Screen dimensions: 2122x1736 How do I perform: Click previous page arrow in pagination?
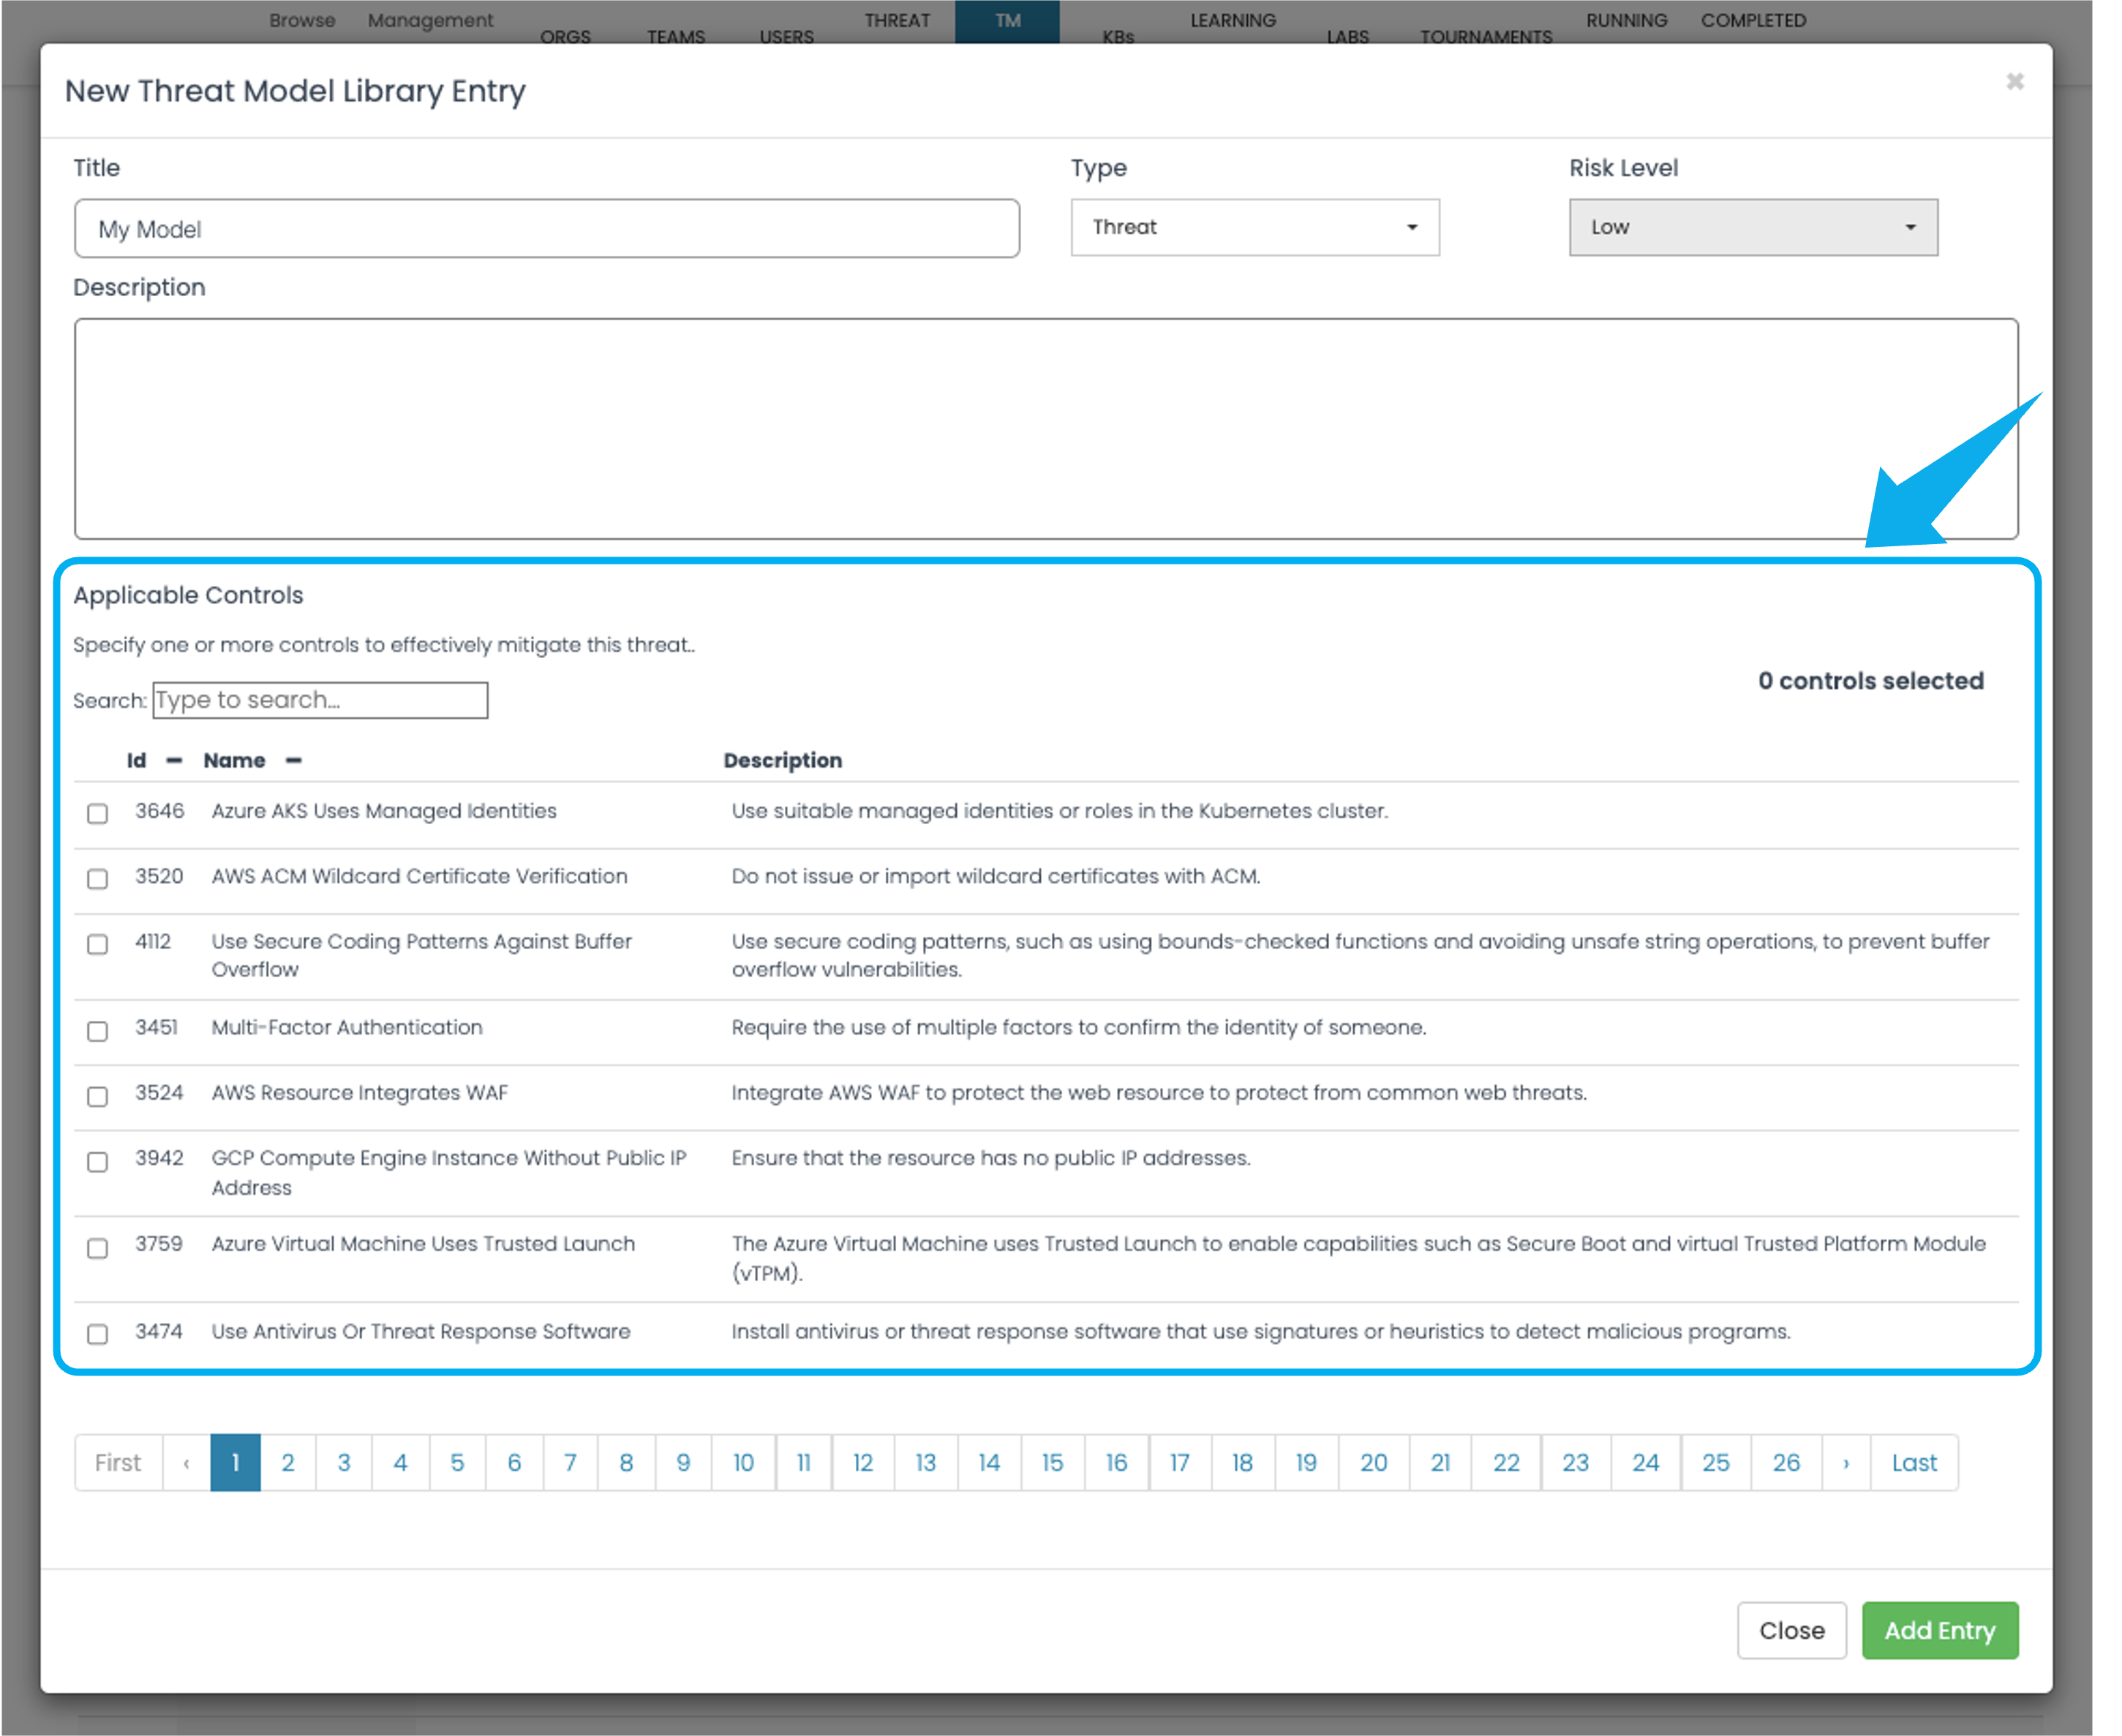[186, 1463]
